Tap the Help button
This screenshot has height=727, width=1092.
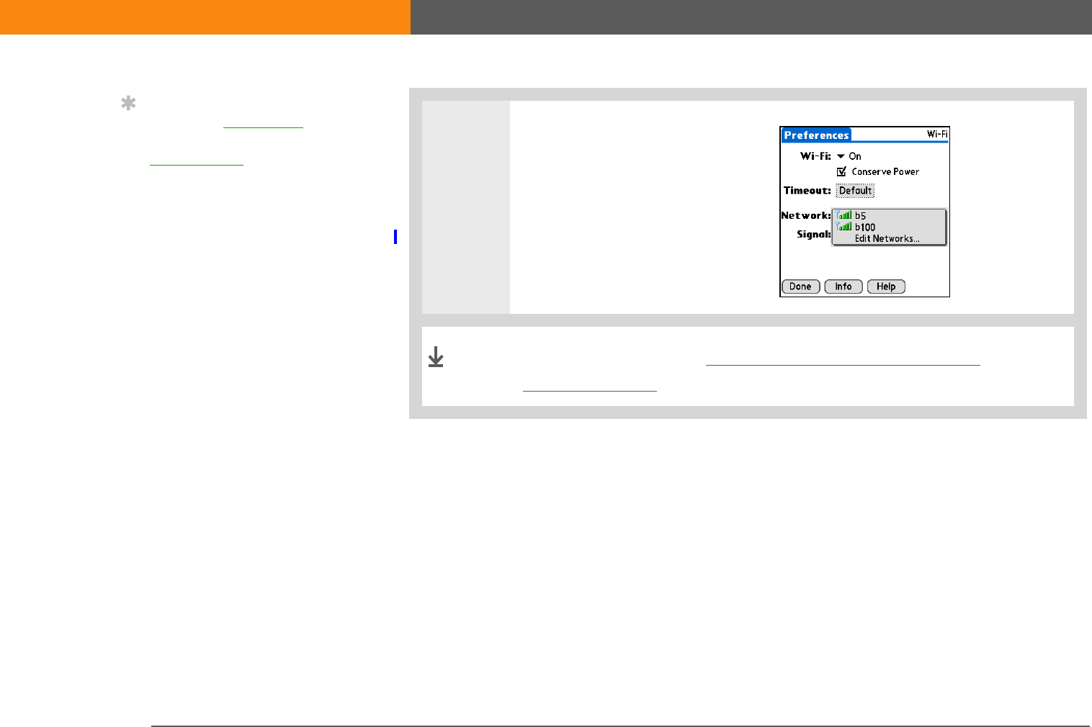(886, 286)
